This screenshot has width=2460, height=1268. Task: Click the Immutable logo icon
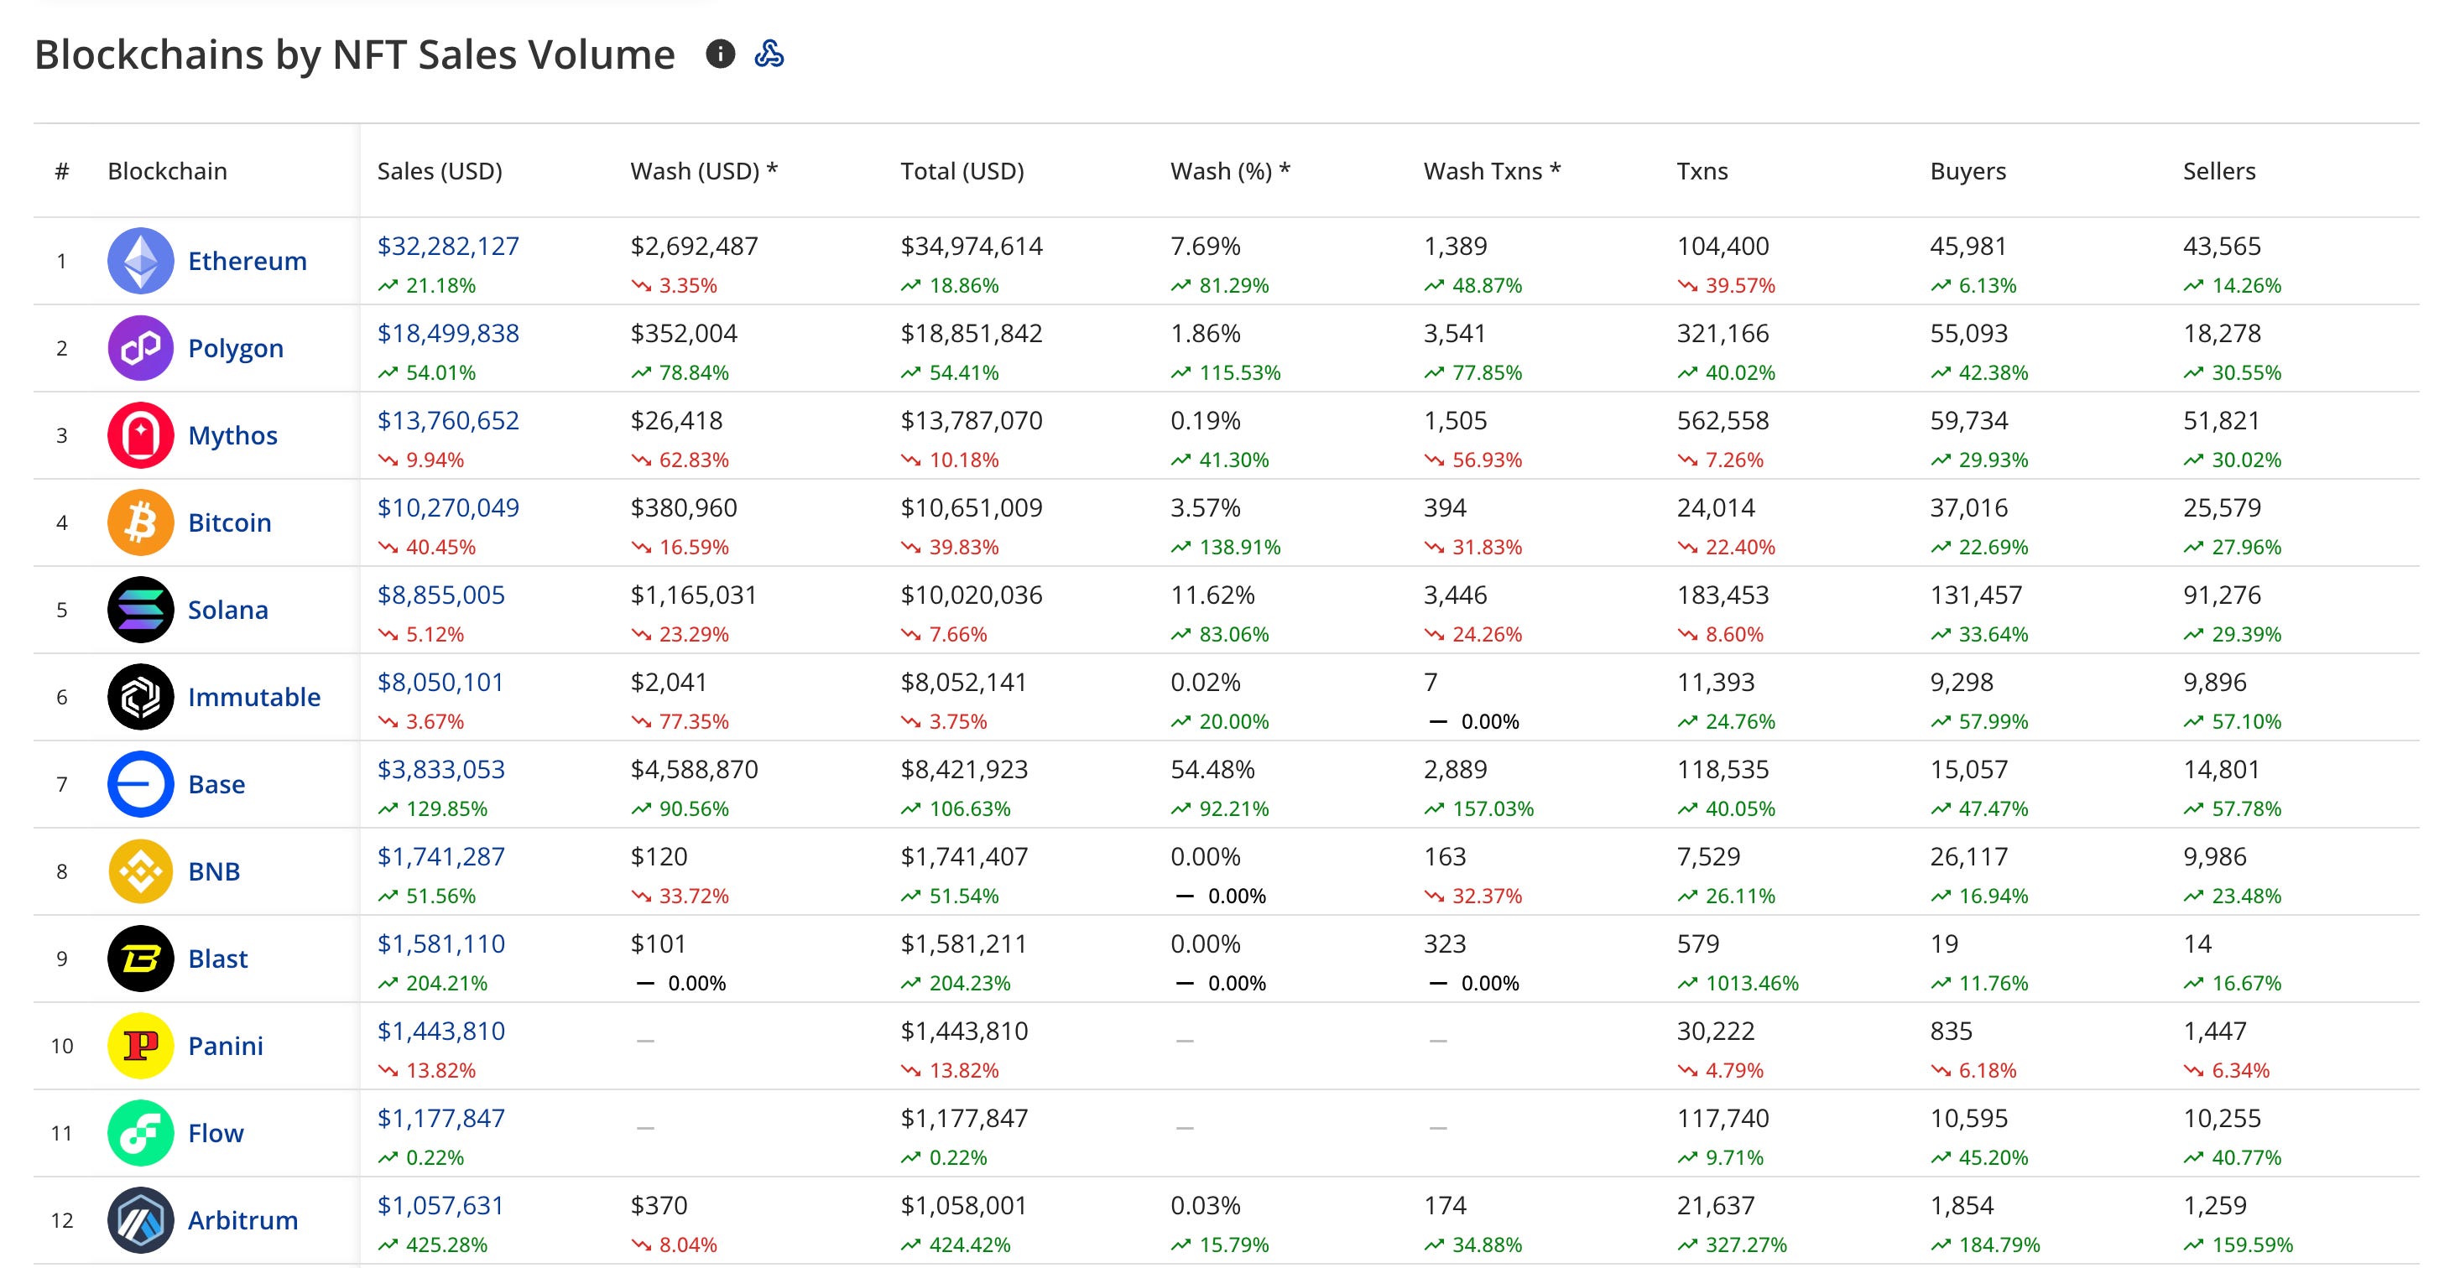point(140,697)
